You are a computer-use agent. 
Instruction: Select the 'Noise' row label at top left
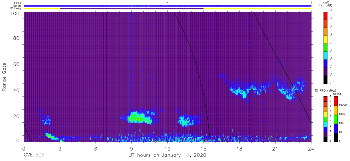click(x=17, y=6)
